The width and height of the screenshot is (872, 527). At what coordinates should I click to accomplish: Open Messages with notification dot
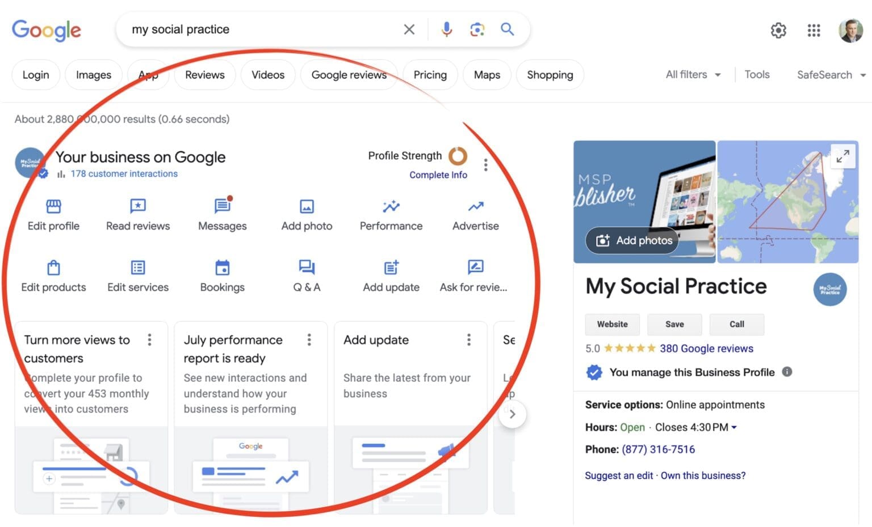click(x=222, y=206)
